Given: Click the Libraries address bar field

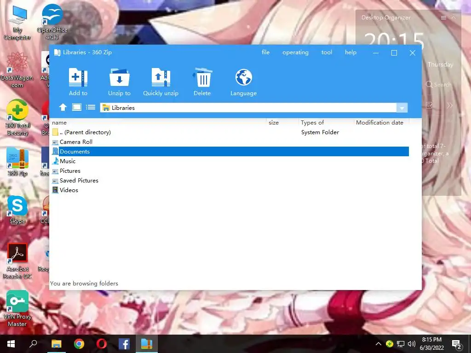Looking at the screenshot, I should (x=248, y=108).
